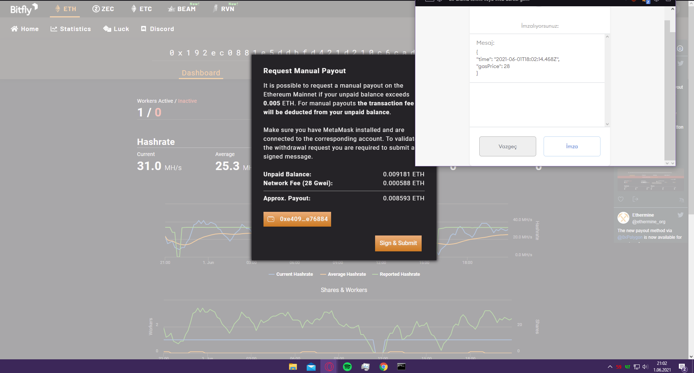Click the green 47 temperature tray indicator

627,367
